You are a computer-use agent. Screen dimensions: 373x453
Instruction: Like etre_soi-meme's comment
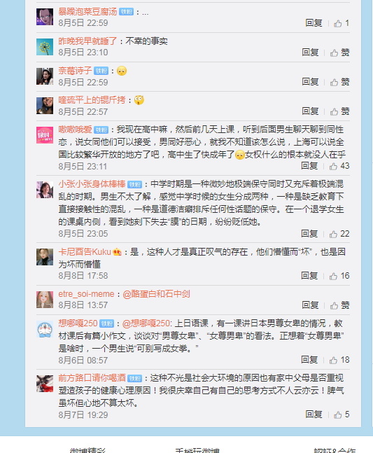340,305
